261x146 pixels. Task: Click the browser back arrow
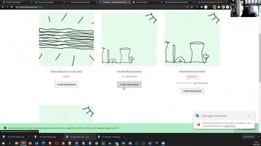pos(3,7)
